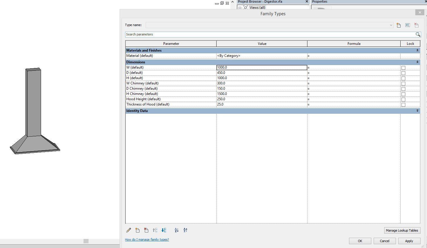Expand the Identity Data group
This screenshot has height=248, width=427.
[417, 111]
